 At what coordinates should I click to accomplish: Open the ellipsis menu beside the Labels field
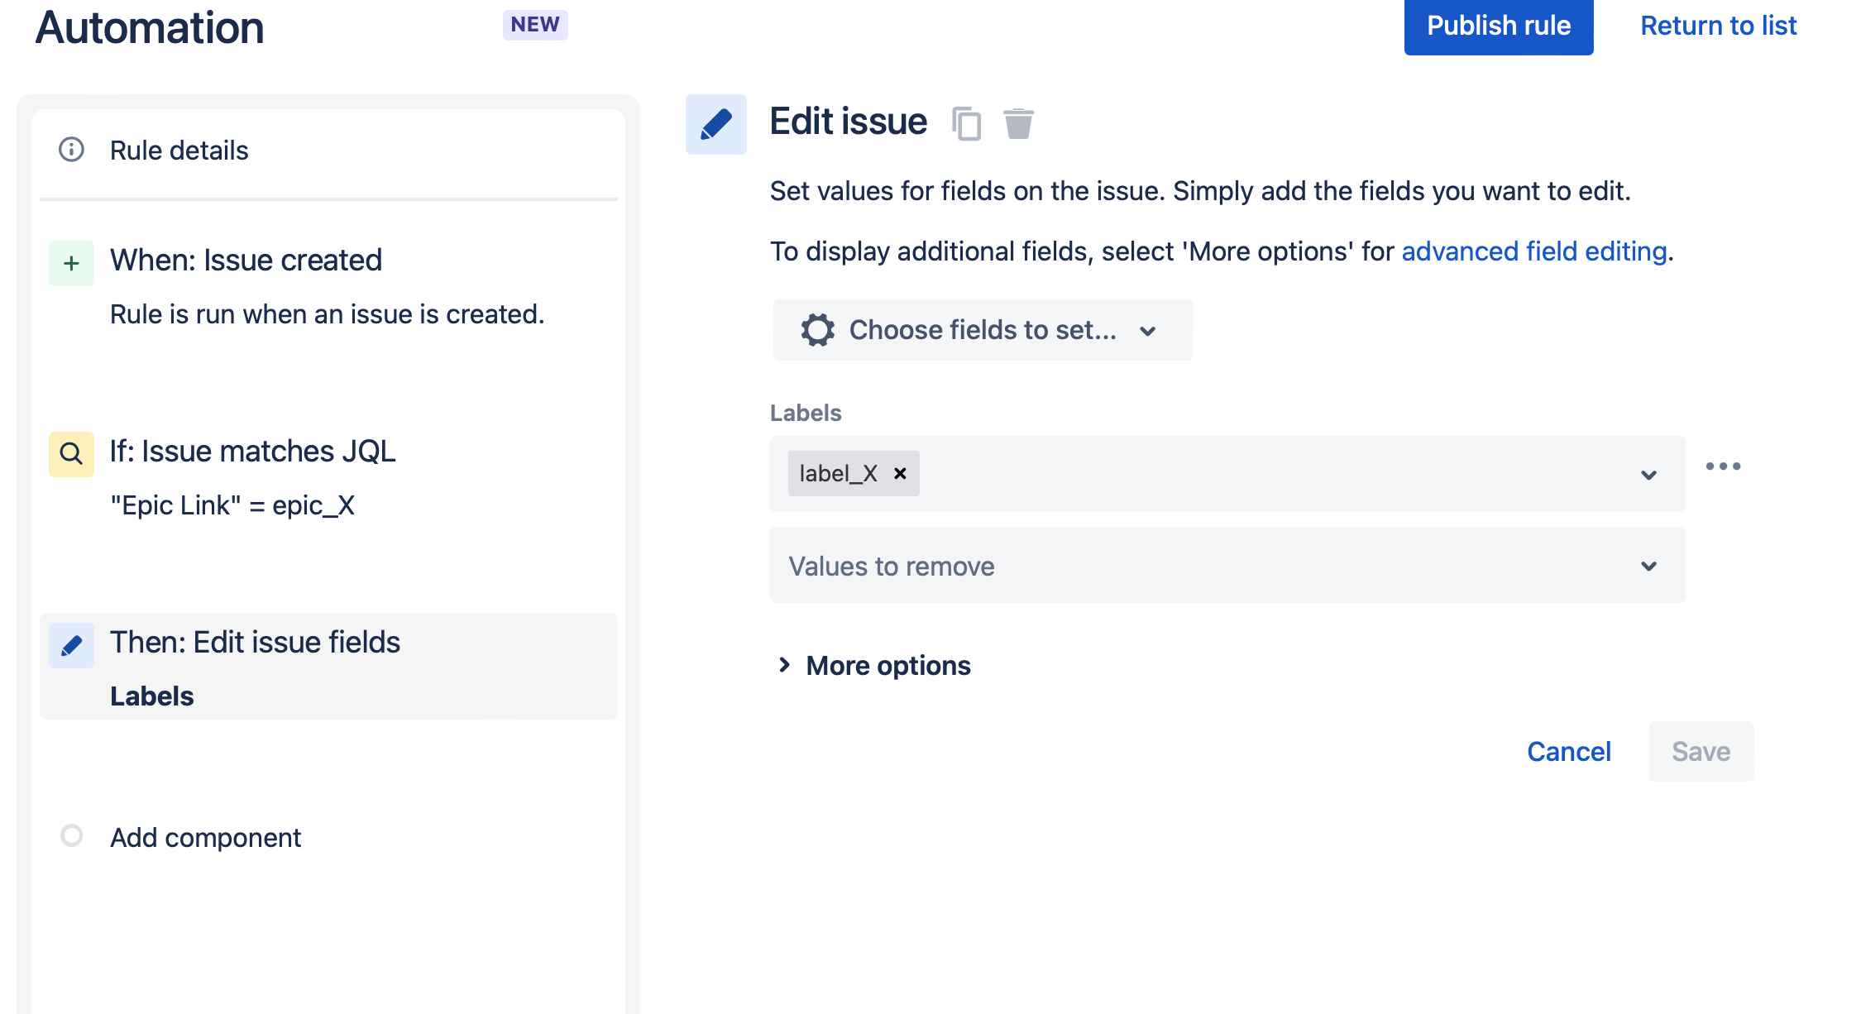click(1724, 466)
